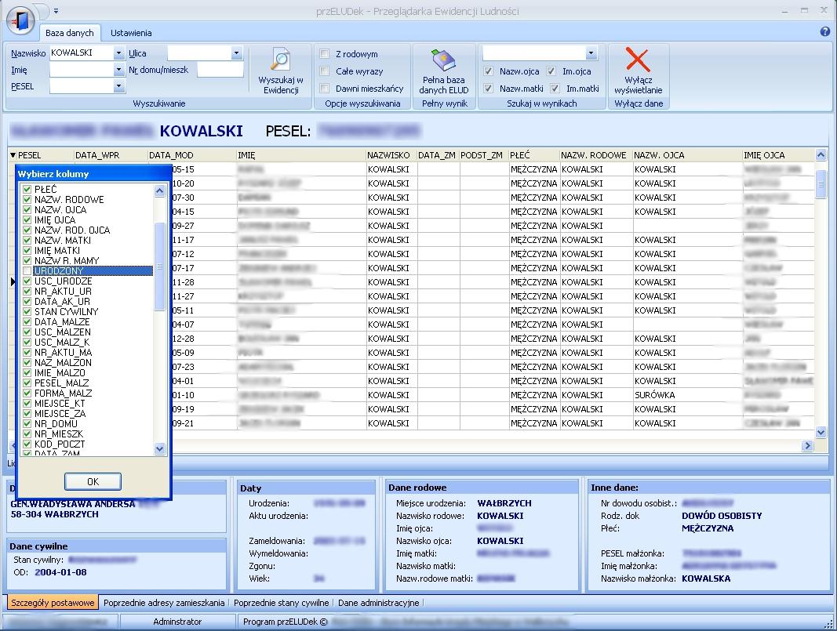Viewport: 837px width, 631px height.
Task: Expand the Imię dropdown
Action: click(x=118, y=70)
